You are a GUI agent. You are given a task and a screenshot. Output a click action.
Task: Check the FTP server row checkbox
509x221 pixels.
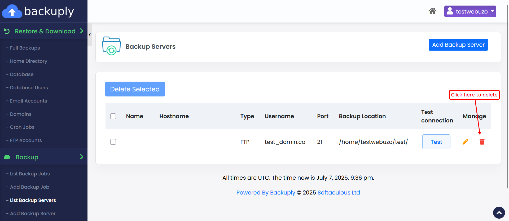(x=113, y=142)
